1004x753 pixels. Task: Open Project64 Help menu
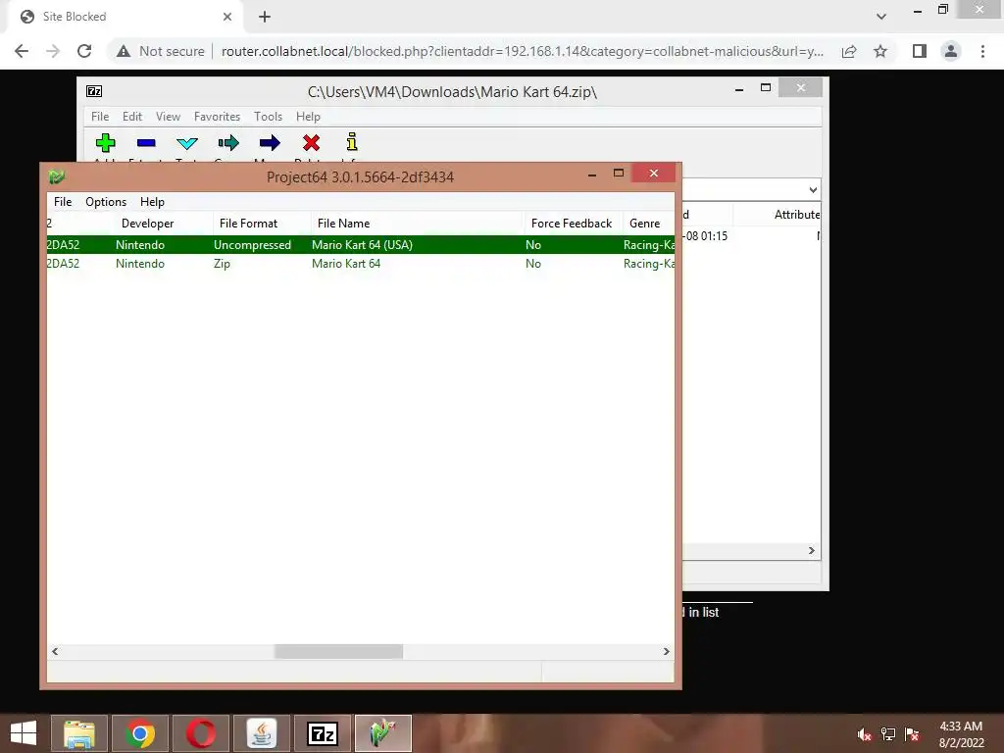pos(152,202)
